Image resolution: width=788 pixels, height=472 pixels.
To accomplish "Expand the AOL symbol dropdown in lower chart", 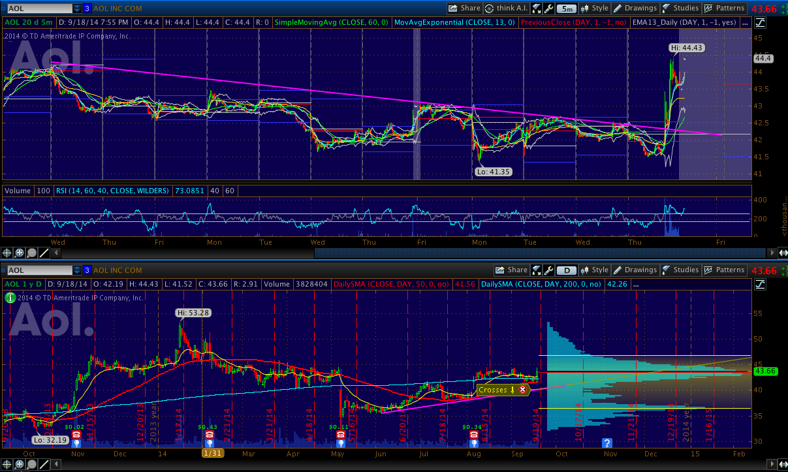I will (x=78, y=270).
